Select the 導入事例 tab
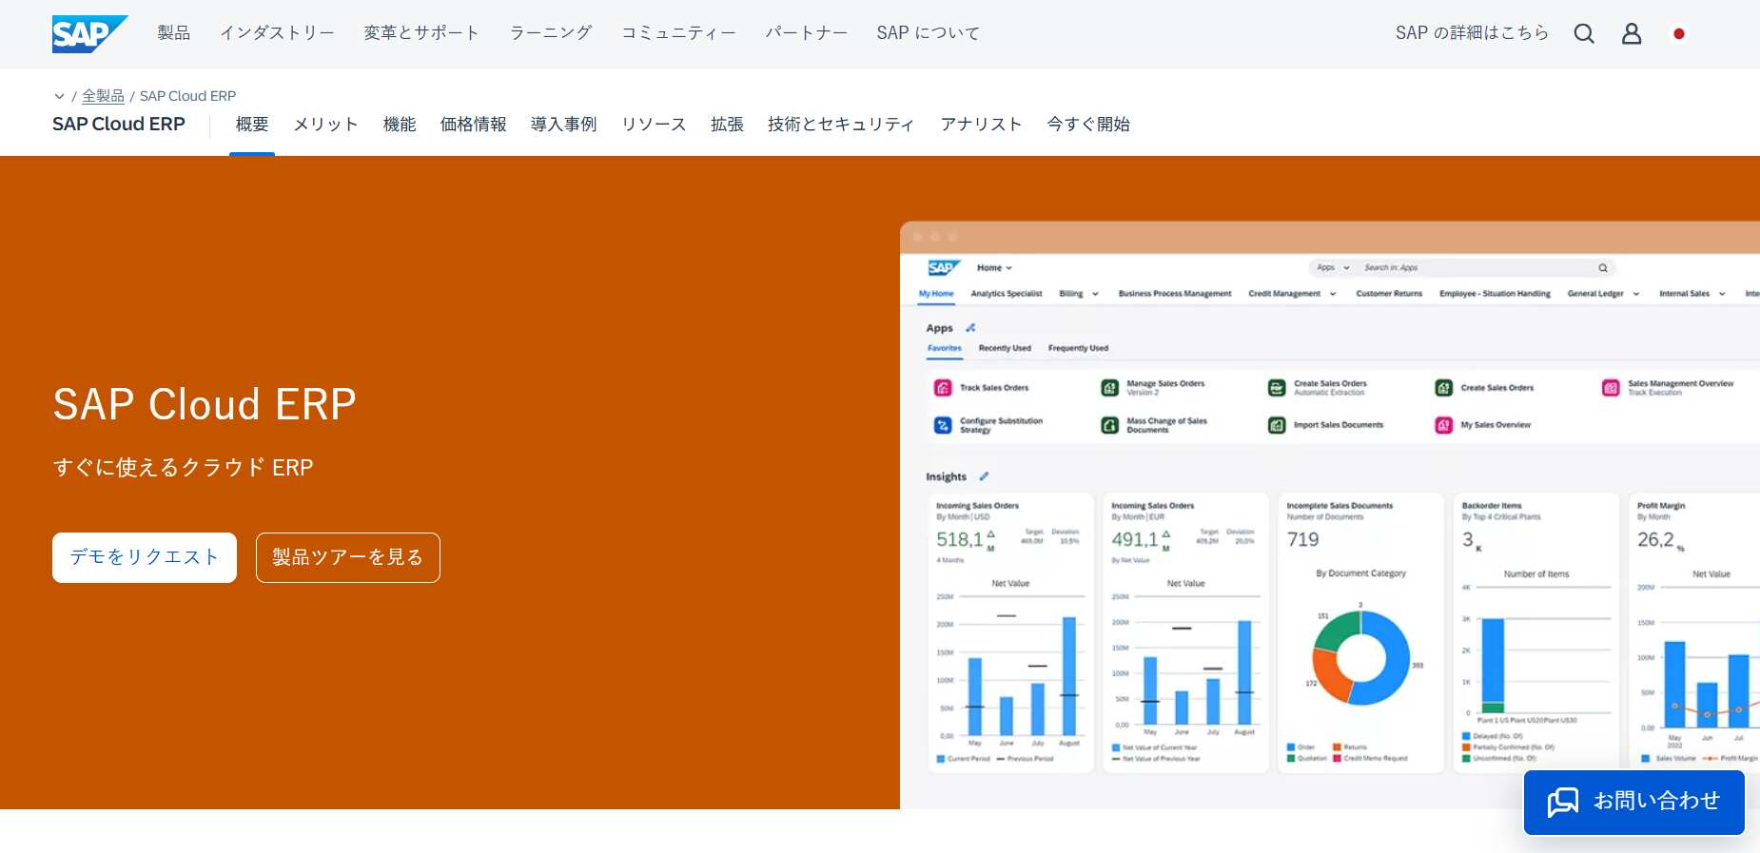The image size is (1760, 853). 564,125
